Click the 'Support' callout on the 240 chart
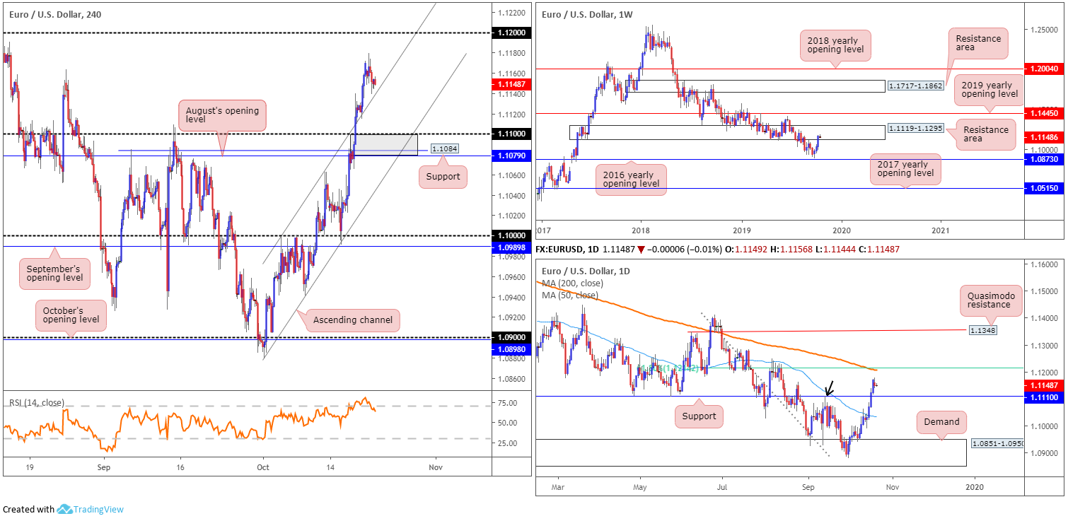 coord(443,176)
